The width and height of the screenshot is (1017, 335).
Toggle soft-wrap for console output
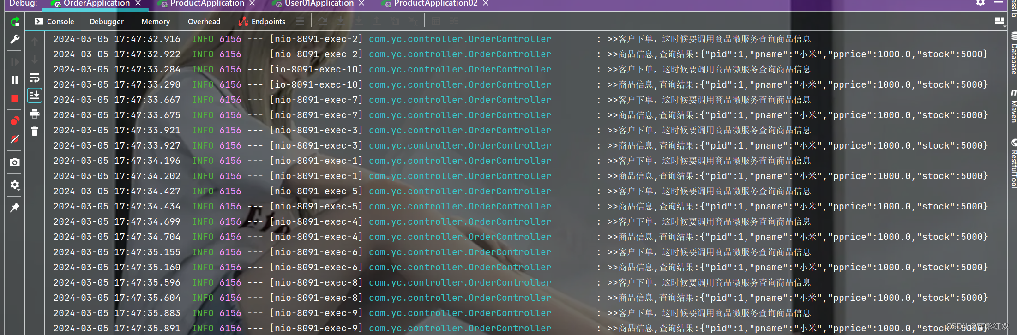coord(35,78)
